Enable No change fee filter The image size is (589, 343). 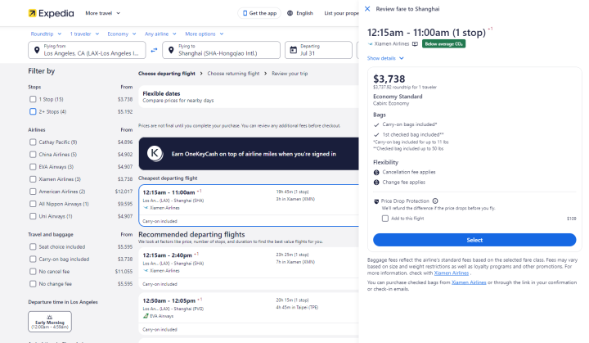tap(33, 284)
